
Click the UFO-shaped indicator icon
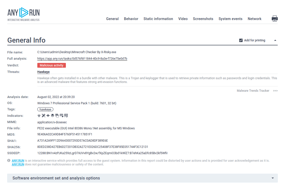click(x=48, y=116)
